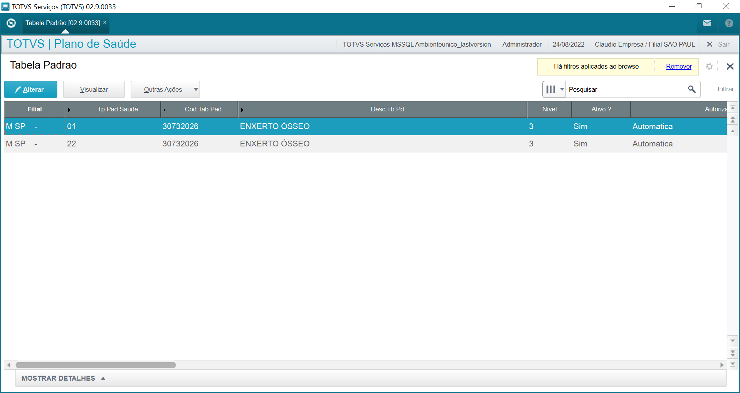Open the column selector dropdown beside Pesquisar
The width and height of the screenshot is (740, 393).
click(554, 89)
